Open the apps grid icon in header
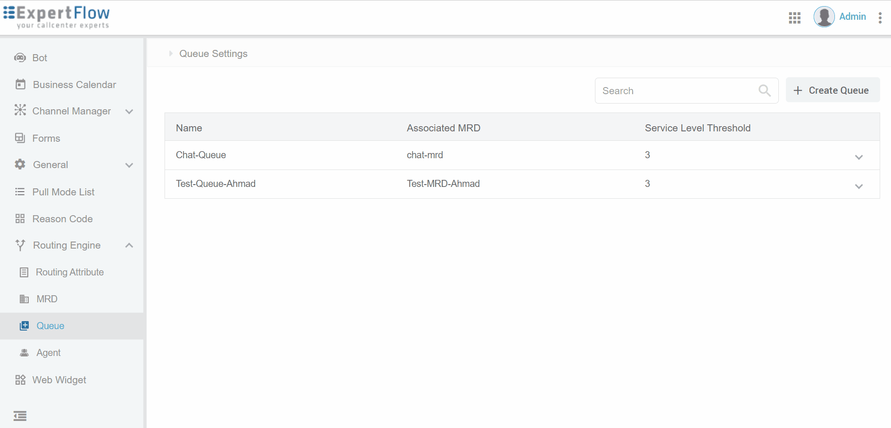The height and width of the screenshot is (428, 891). point(794,17)
